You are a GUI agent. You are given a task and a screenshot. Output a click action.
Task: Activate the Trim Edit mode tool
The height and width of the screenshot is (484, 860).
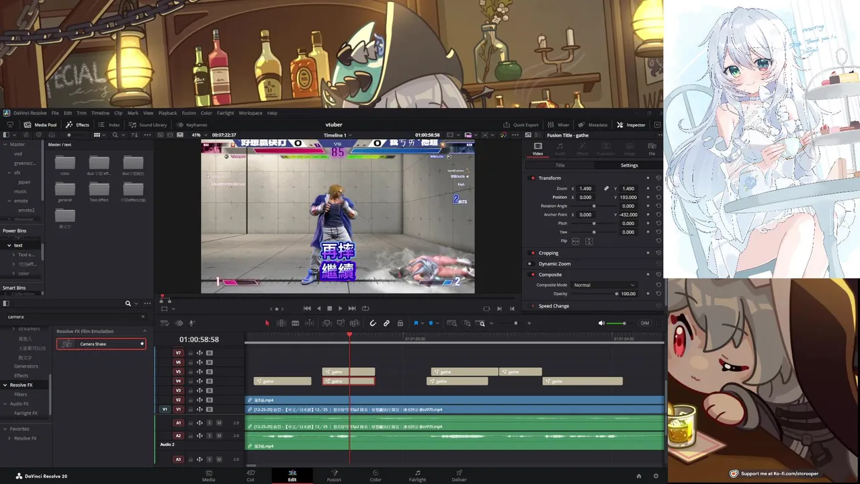(x=282, y=323)
